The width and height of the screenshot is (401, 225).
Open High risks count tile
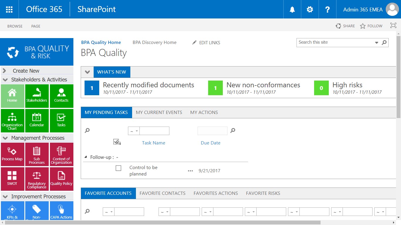(321, 88)
